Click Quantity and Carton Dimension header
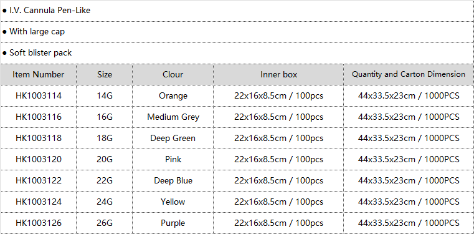This screenshot has width=474, height=234. coord(409,74)
